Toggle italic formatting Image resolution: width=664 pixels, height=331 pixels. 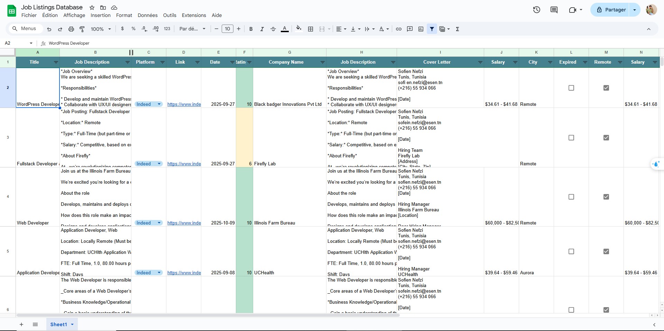coord(262,29)
